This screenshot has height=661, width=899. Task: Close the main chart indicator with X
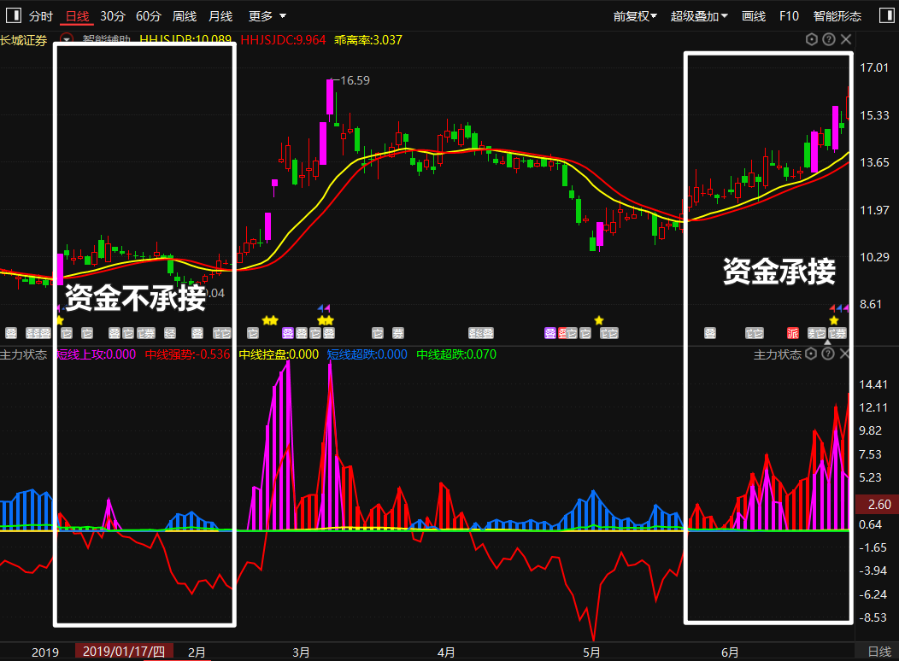(846, 39)
